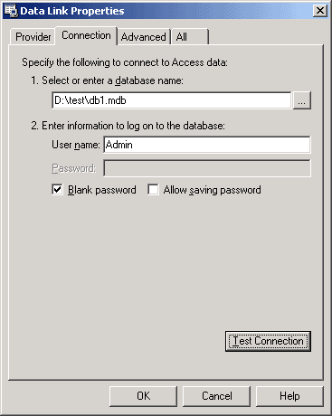Viewport: 332px width, 416px height.
Task: Click the Test Connection button
Action: [x=268, y=341]
